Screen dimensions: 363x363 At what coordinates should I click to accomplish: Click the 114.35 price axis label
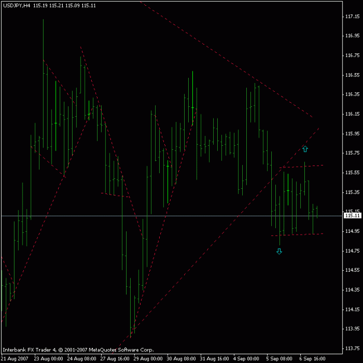(x=353, y=290)
